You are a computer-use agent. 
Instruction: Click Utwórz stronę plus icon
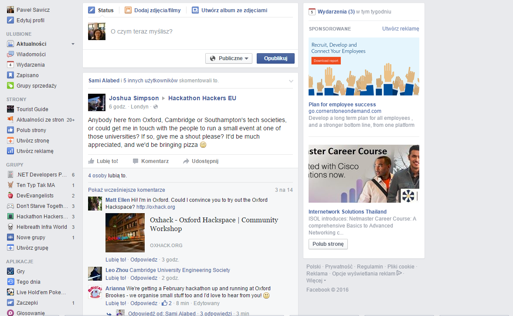click(x=10, y=141)
